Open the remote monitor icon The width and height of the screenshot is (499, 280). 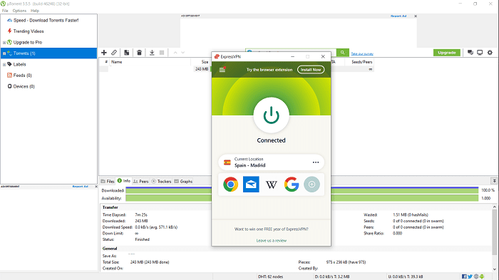(x=480, y=53)
